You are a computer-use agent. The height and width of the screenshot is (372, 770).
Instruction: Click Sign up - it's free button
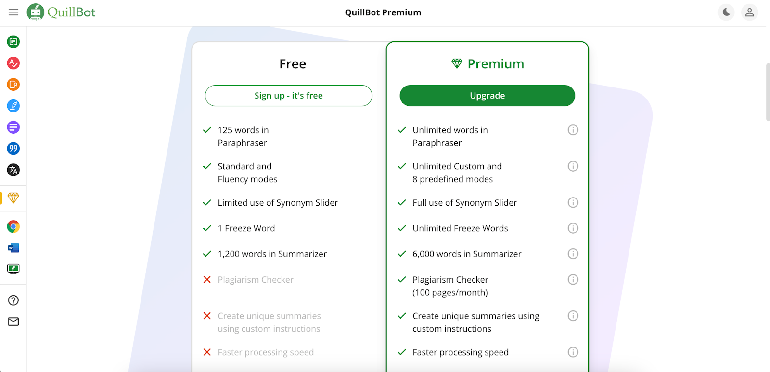tap(289, 96)
